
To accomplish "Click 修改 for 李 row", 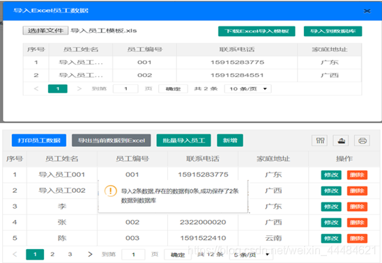I will (331, 207).
